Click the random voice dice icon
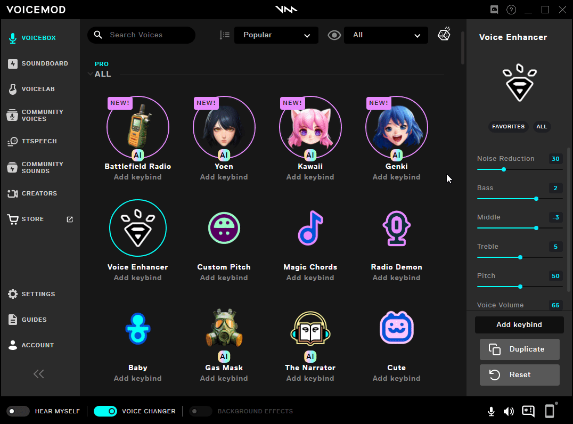Image resolution: width=573 pixels, height=424 pixels. coord(444,34)
